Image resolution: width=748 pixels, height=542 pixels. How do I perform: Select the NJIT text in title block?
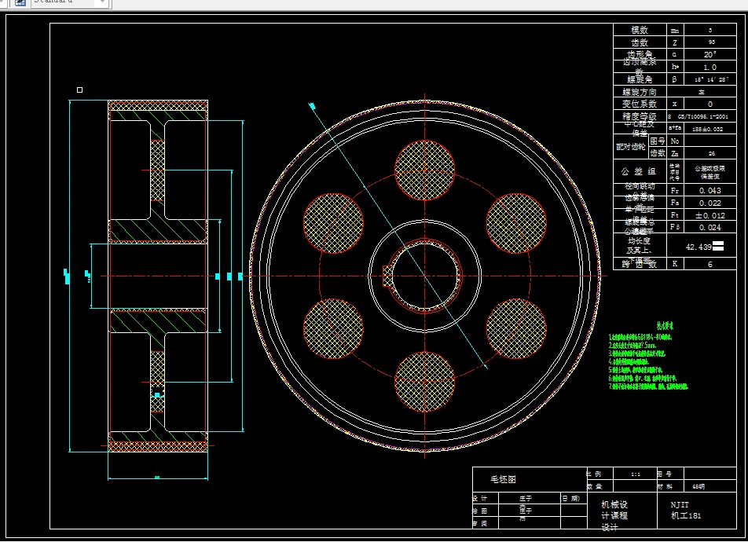[680, 504]
